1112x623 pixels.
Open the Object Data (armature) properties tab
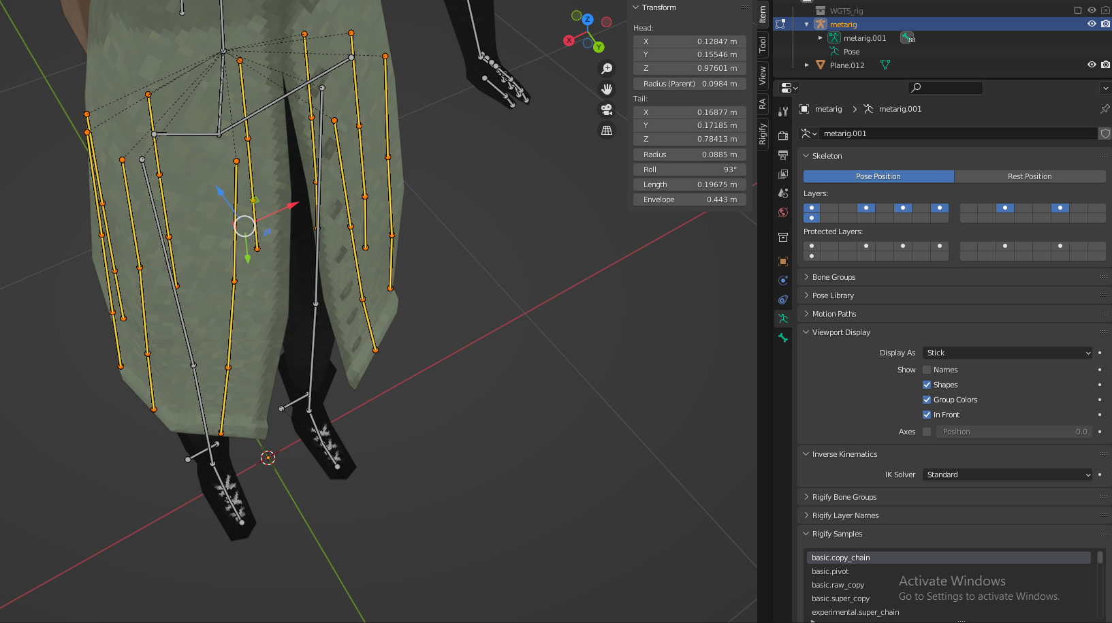tap(783, 319)
